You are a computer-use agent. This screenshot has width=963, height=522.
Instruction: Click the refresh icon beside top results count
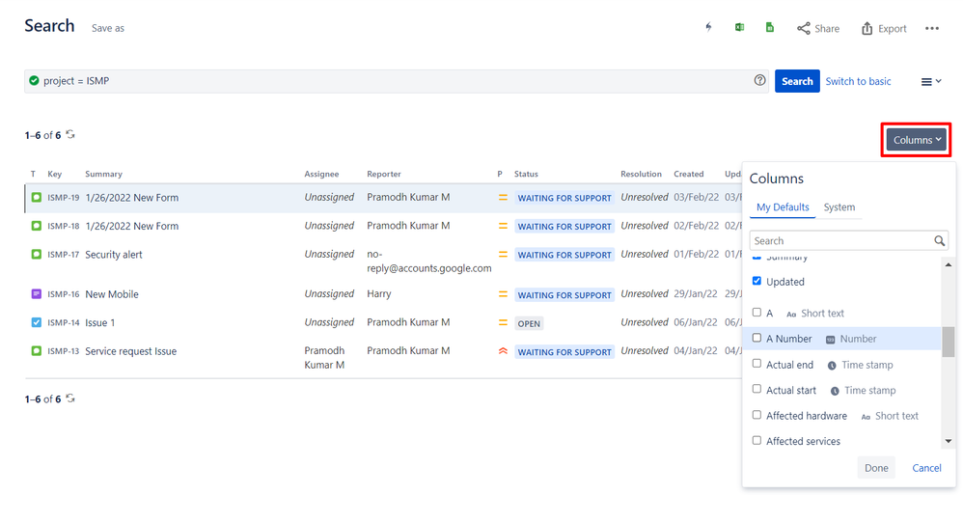(70, 135)
